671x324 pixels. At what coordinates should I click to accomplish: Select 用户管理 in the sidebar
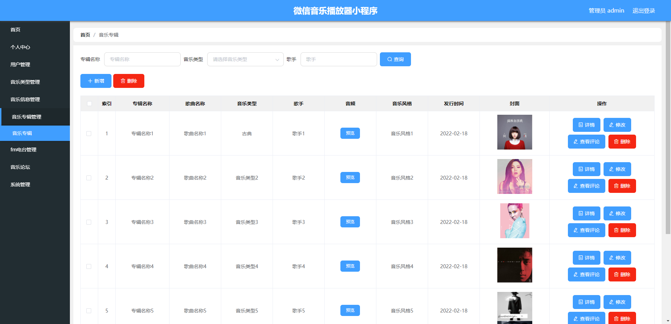(x=20, y=64)
